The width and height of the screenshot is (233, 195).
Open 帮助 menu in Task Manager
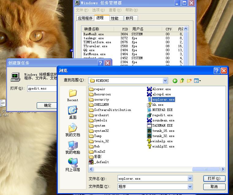pyautogui.click(x=132, y=10)
